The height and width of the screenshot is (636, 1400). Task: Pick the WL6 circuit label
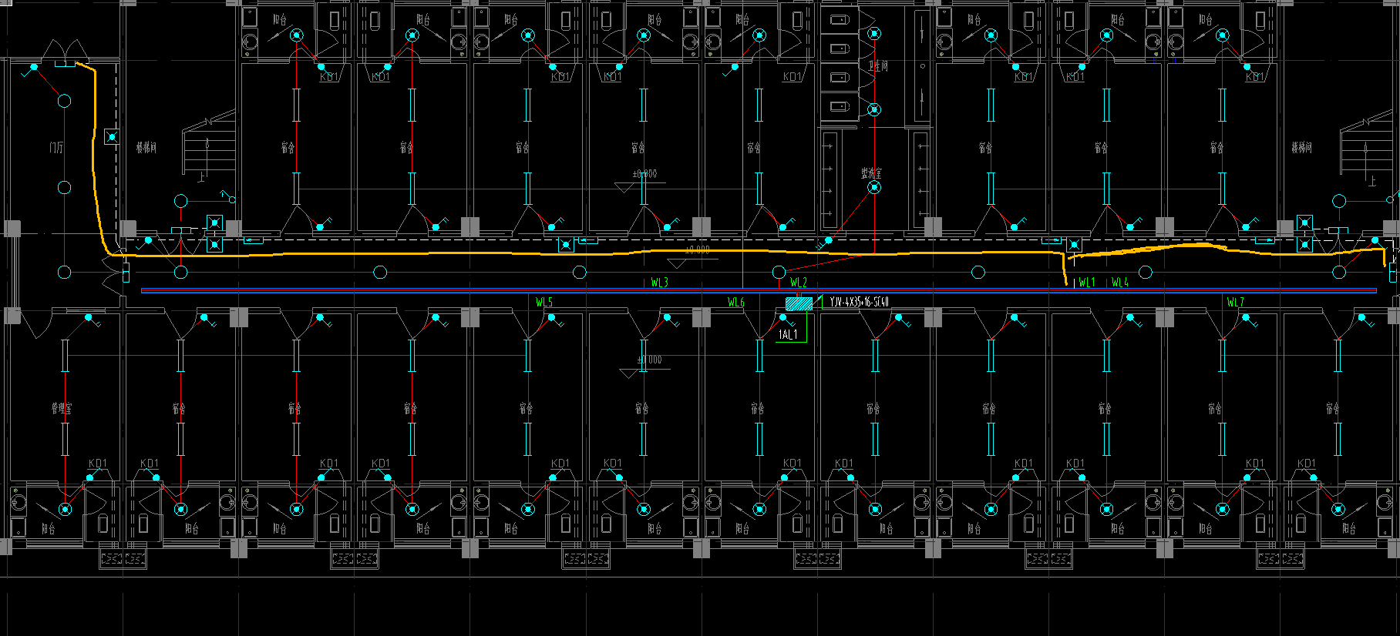[x=736, y=302]
